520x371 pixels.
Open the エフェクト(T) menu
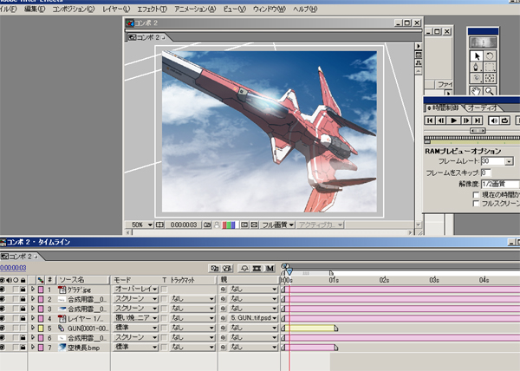click(x=152, y=9)
